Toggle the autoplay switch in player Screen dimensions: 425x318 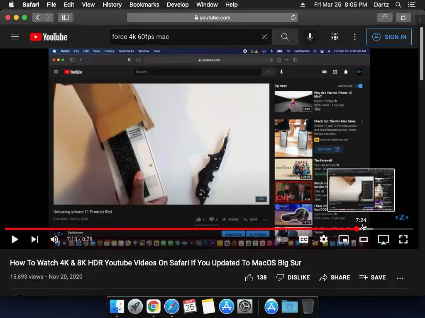(282, 239)
